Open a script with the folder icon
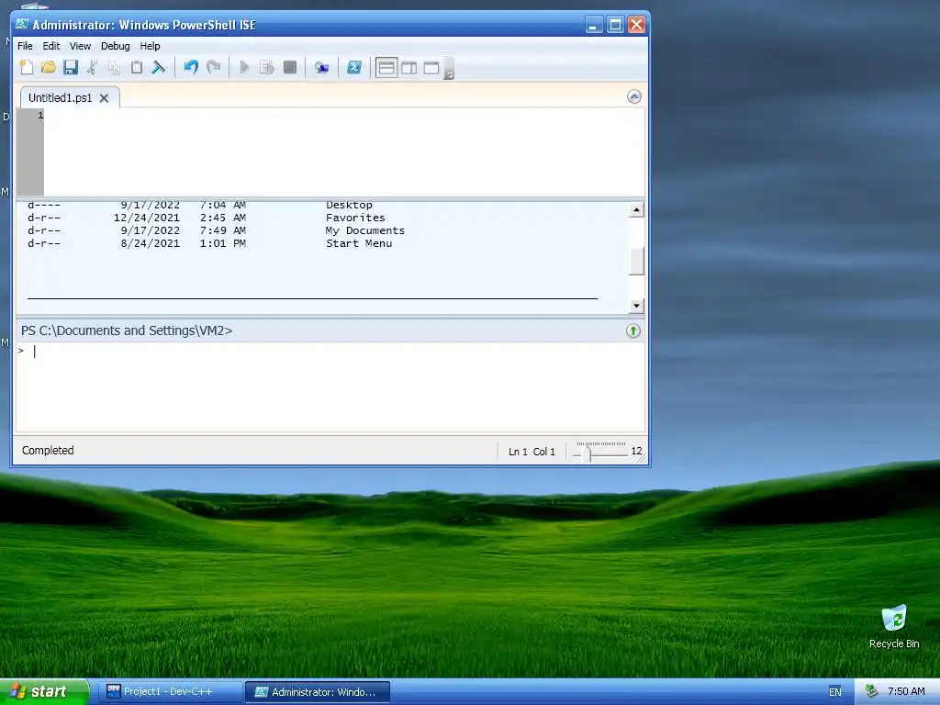This screenshot has width=940, height=705. pyautogui.click(x=49, y=68)
